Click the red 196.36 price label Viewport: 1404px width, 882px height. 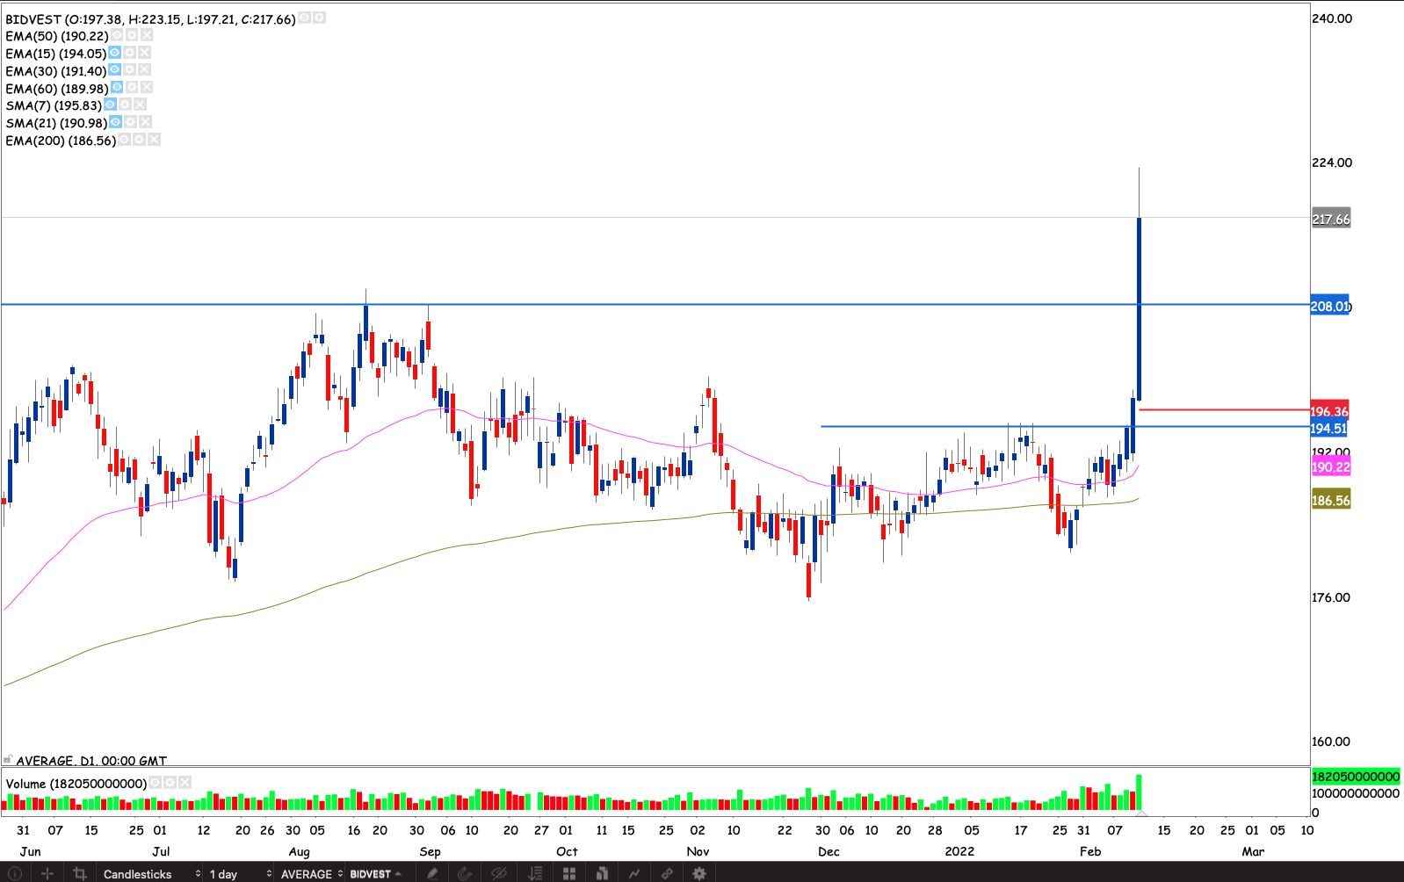(x=1329, y=411)
